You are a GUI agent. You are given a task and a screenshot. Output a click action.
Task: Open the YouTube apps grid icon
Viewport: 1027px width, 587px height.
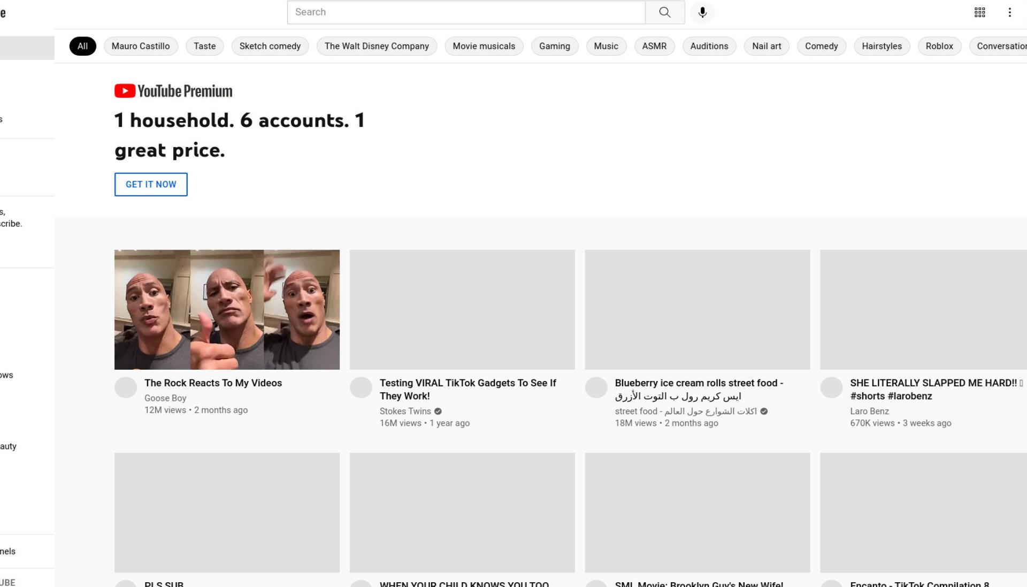980,12
